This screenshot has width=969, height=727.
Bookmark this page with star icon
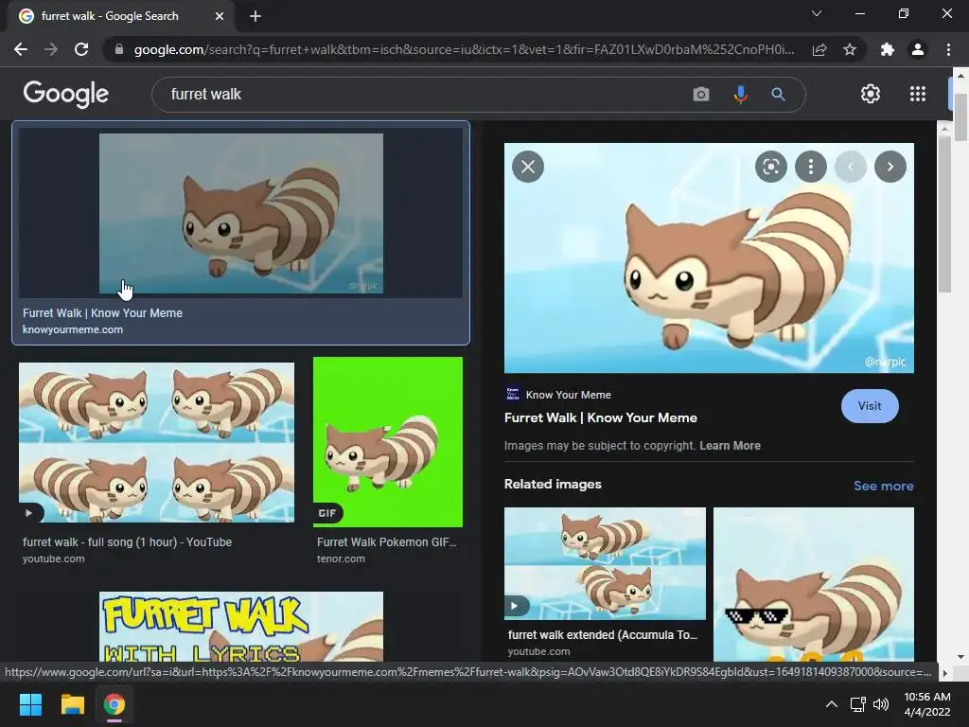click(850, 49)
